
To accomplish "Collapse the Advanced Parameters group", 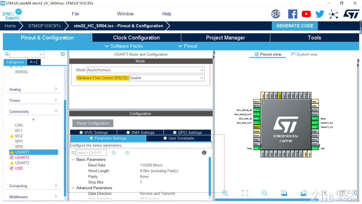I will (x=73, y=188).
